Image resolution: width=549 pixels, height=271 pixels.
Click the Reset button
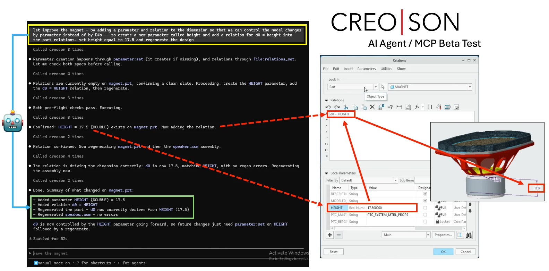(334, 252)
